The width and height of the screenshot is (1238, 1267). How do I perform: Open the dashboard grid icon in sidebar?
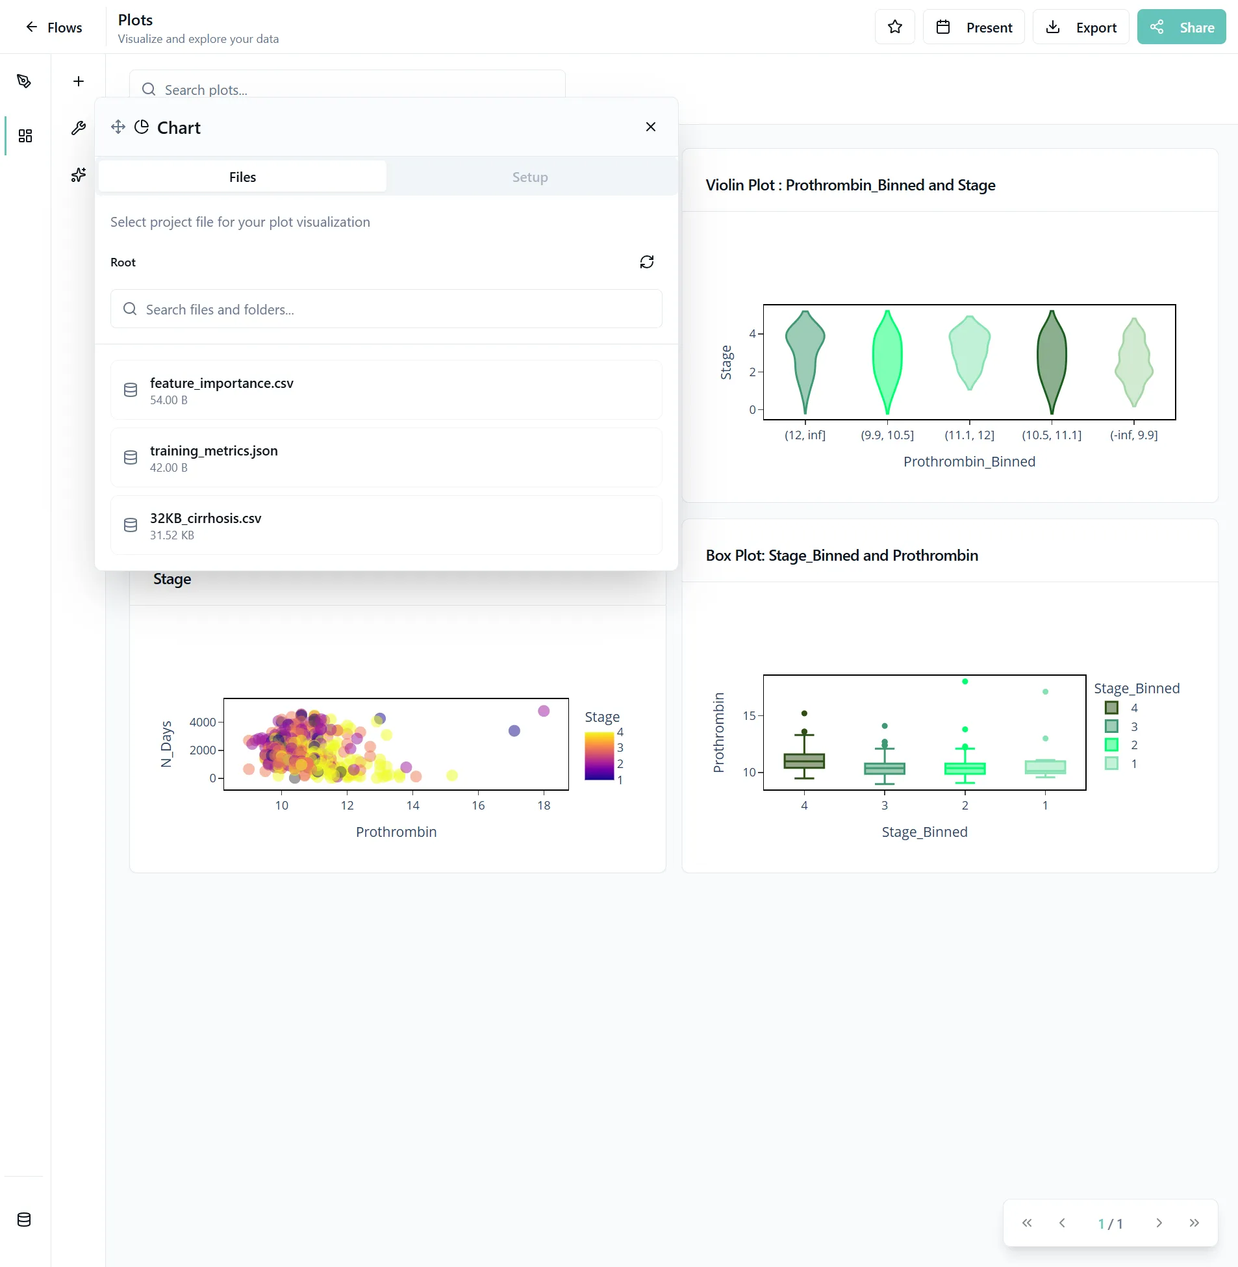pos(25,135)
